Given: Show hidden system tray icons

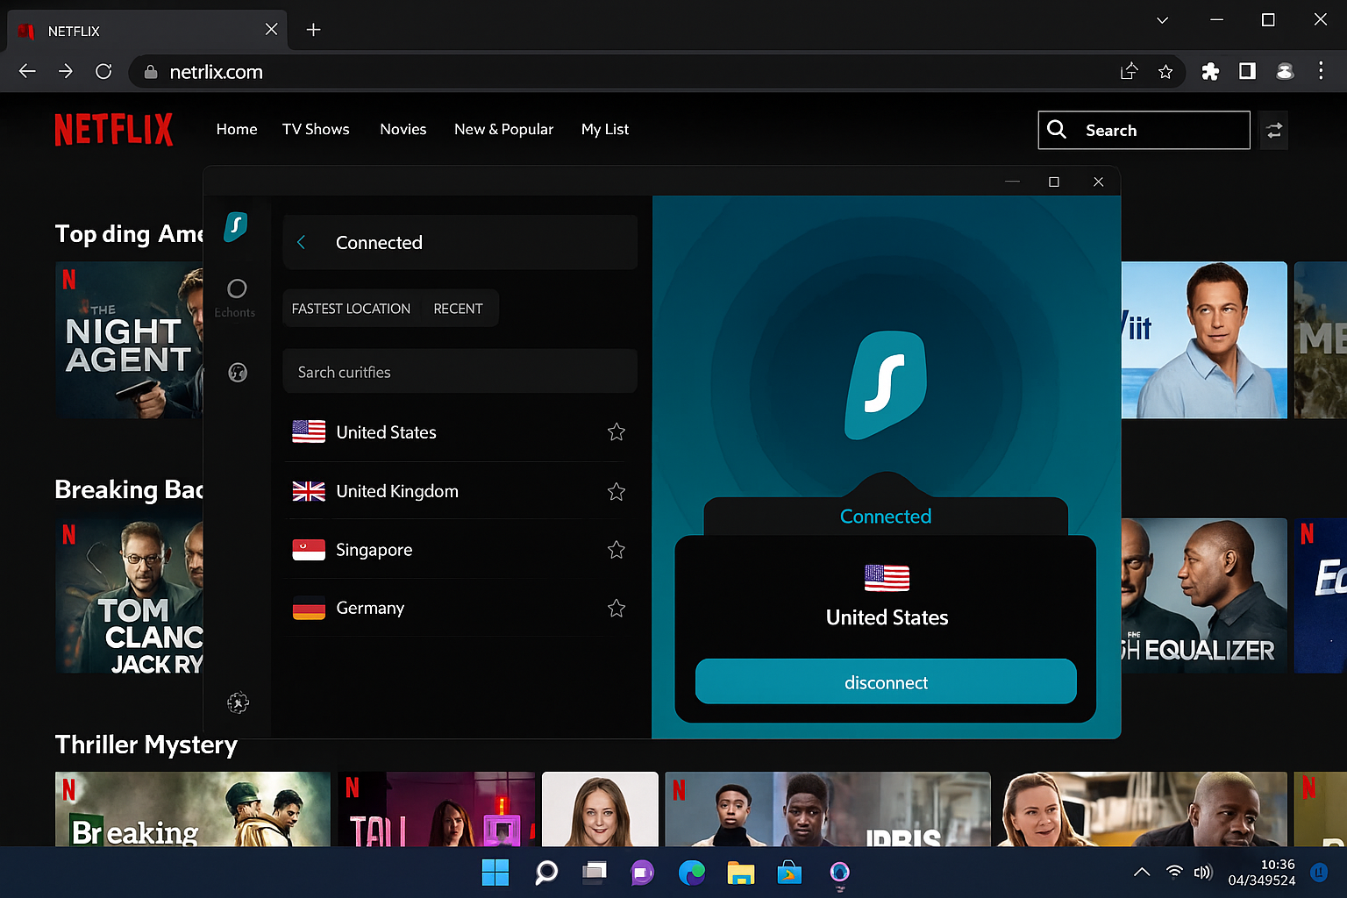Looking at the screenshot, I should coord(1141,872).
